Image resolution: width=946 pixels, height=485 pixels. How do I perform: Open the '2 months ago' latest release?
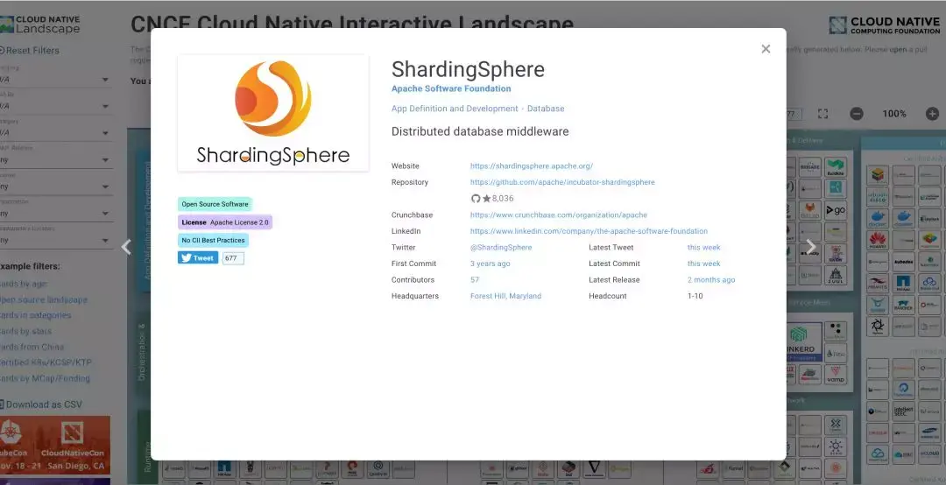coord(711,280)
